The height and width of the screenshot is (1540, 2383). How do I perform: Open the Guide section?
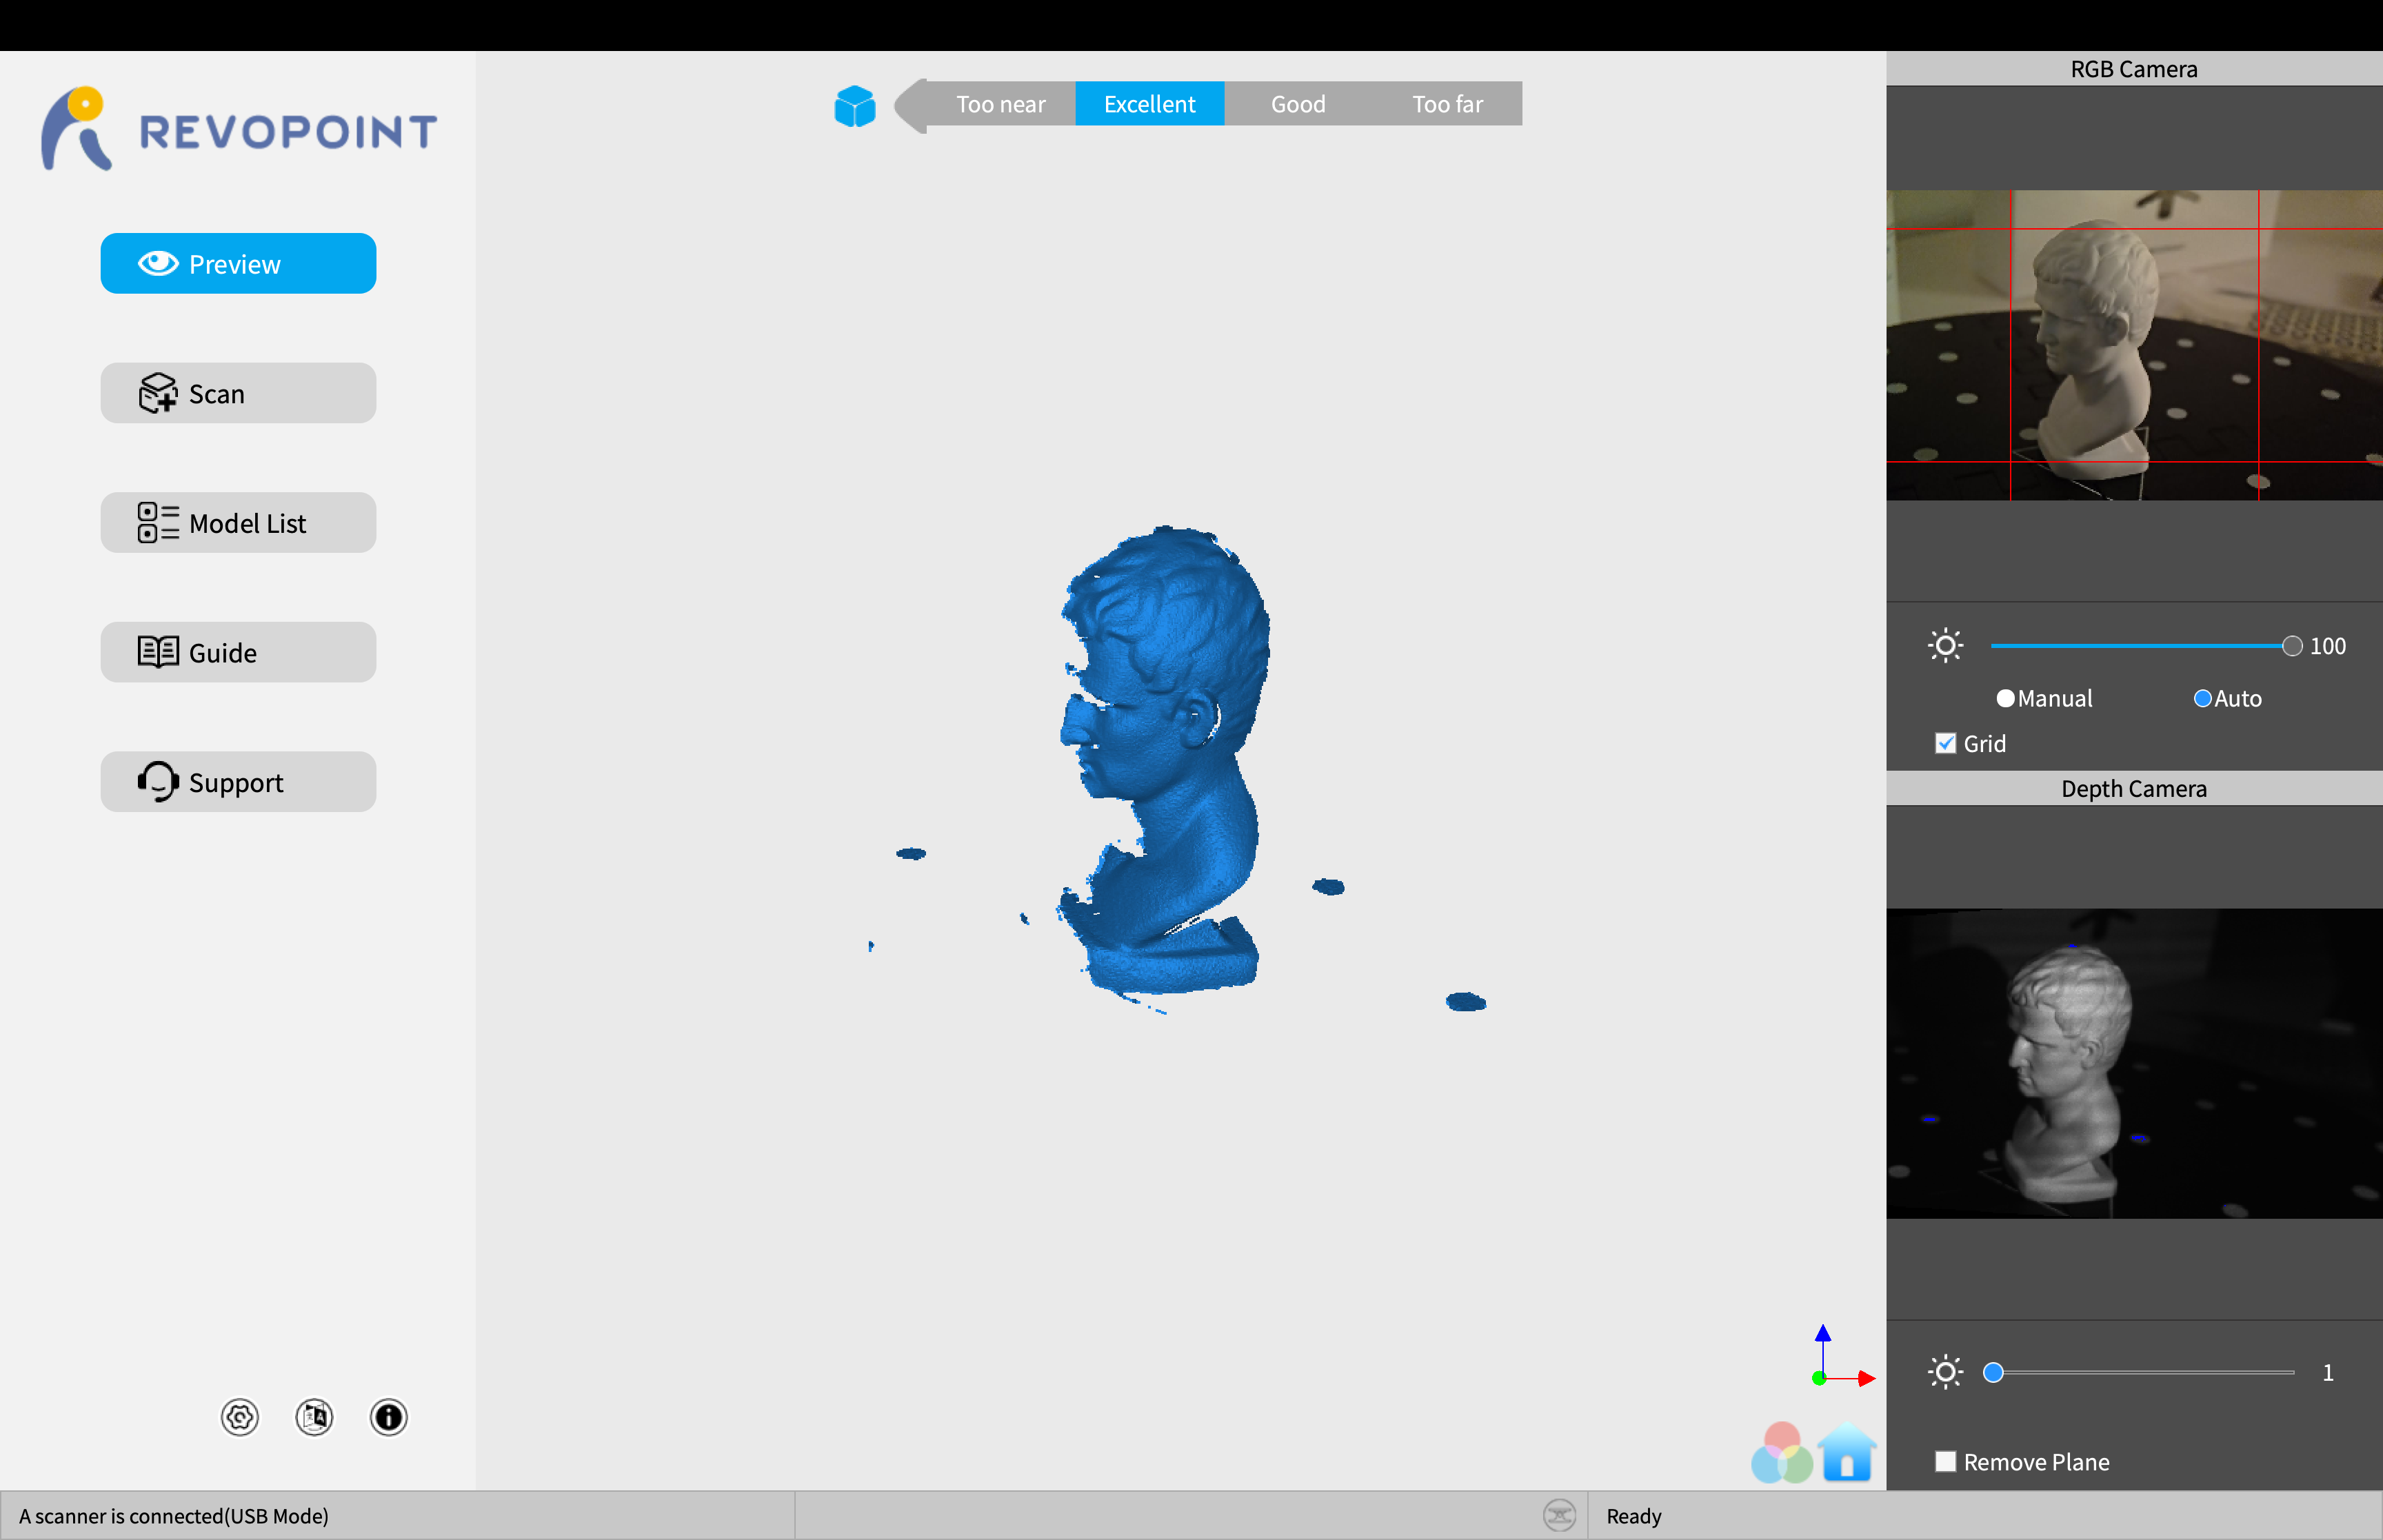[x=238, y=652]
